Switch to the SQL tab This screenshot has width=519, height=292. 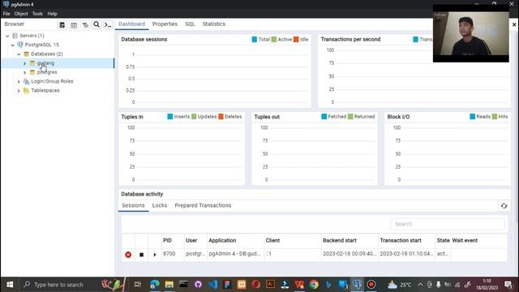pos(190,24)
